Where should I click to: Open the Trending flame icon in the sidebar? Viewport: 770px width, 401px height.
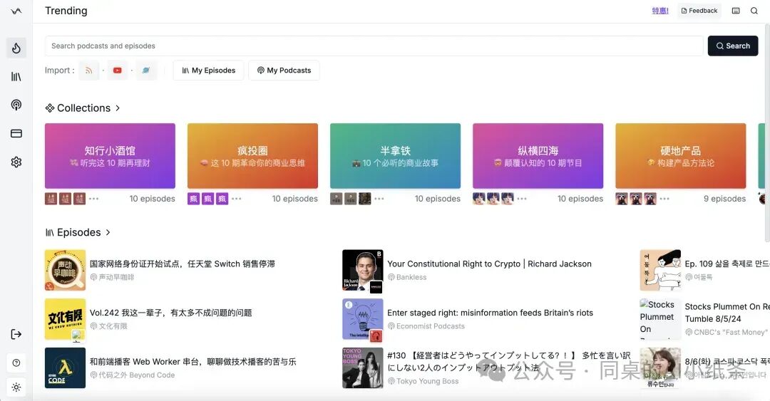point(16,48)
